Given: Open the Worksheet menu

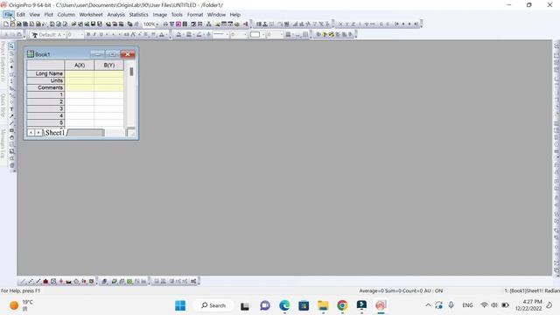Looking at the screenshot, I should coord(91,15).
